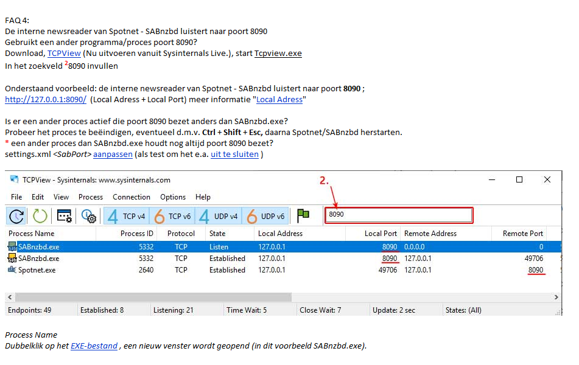The width and height of the screenshot is (579, 365).
Task: Click the process settings magnifier-gear icon
Action: click(89, 216)
